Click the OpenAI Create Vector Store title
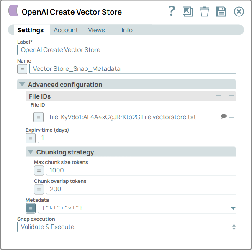 pos(72,12)
